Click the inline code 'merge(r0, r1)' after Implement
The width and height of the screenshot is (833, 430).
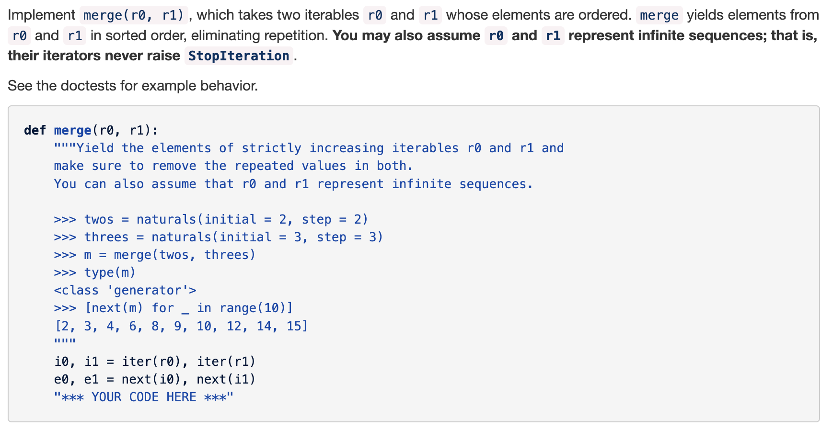click(134, 15)
